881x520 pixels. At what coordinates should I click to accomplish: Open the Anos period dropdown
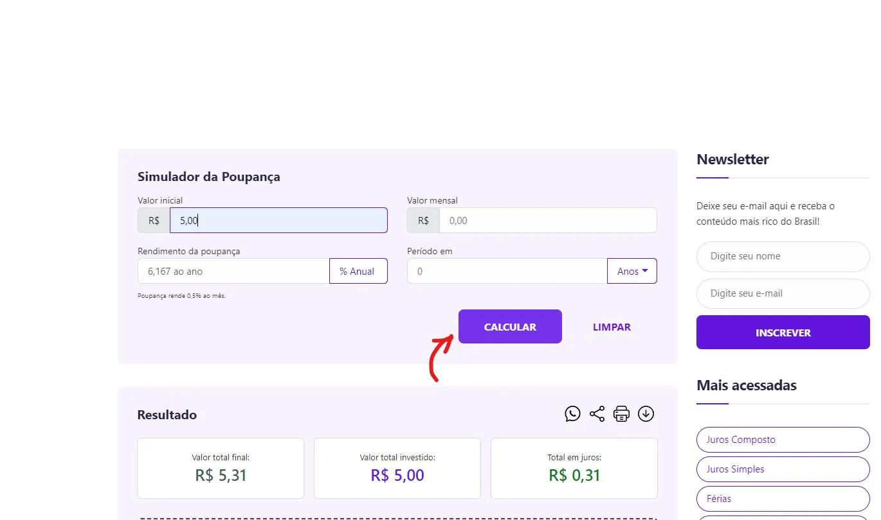(x=632, y=271)
